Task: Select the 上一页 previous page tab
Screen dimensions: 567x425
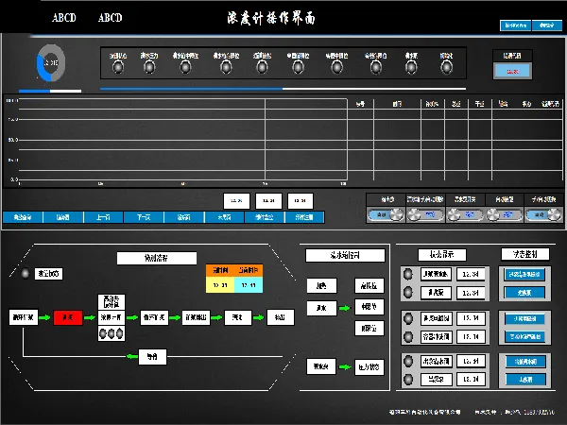Action: pos(102,217)
